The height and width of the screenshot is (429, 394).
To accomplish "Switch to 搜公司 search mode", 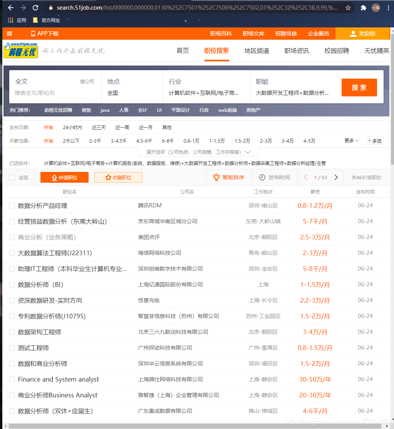I will 87,82.
